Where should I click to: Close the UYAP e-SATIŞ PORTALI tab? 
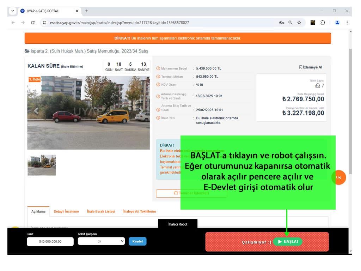[x=77, y=11]
